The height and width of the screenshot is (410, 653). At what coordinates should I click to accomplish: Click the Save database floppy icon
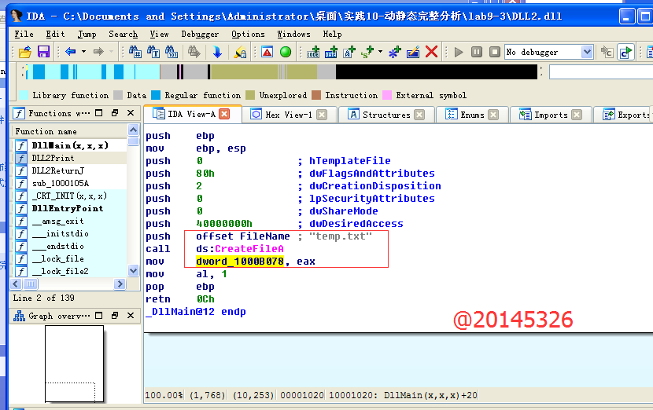tap(43, 52)
